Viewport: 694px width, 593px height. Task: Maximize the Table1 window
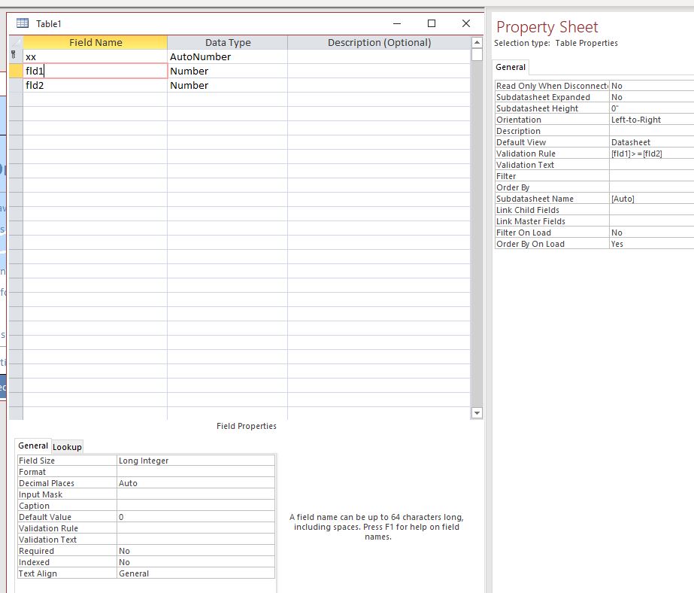pos(432,23)
